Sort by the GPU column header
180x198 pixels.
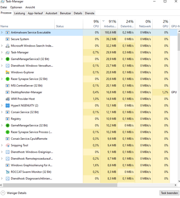pyautogui.click(x=161, y=24)
